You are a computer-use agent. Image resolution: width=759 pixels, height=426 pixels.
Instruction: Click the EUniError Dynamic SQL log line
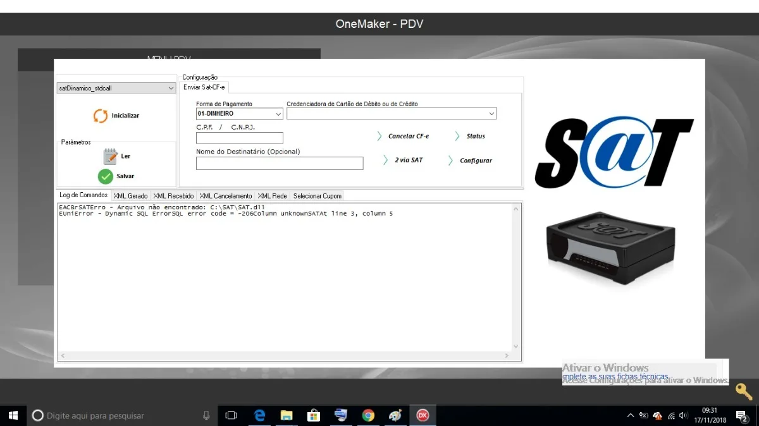(226, 214)
